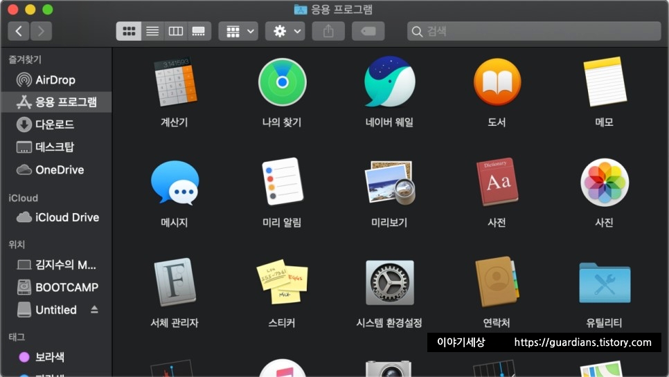Select 김지수의 M... computer location

56,265
